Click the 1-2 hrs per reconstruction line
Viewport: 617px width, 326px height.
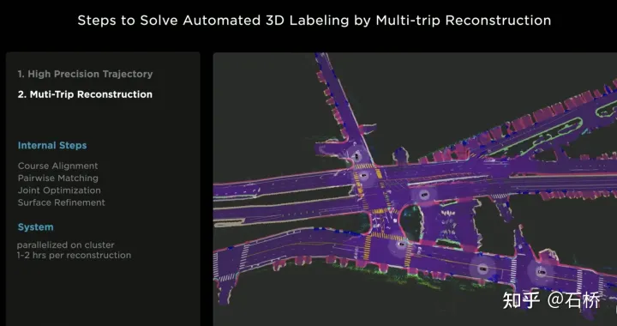pyautogui.click(x=74, y=255)
